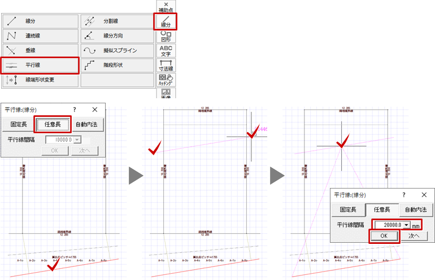Choose the 連続線 polyline tool
The height and width of the screenshot is (280, 435).
click(x=40, y=36)
